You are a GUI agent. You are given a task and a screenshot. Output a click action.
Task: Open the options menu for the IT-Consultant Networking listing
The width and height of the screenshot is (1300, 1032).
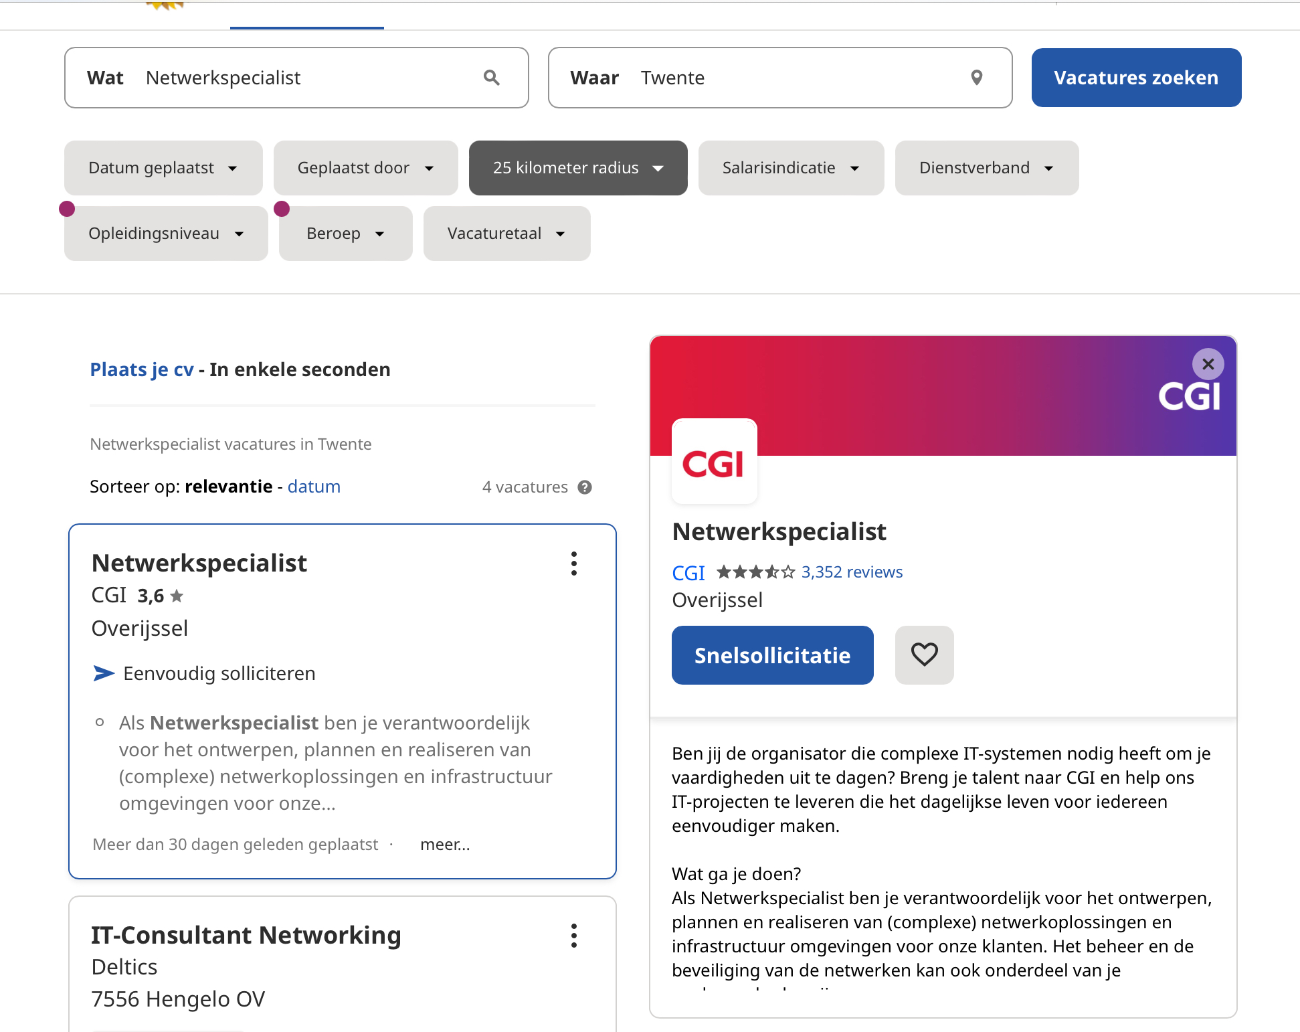tap(574, 936)
